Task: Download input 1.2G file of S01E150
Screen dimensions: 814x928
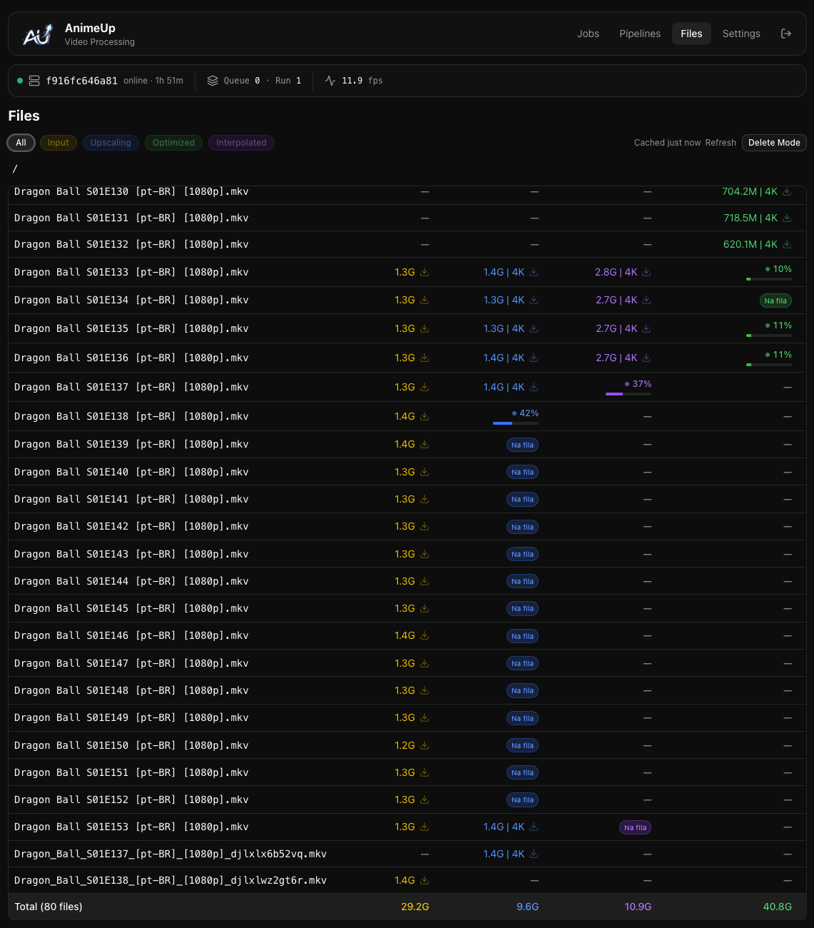Action: (424, 745)
